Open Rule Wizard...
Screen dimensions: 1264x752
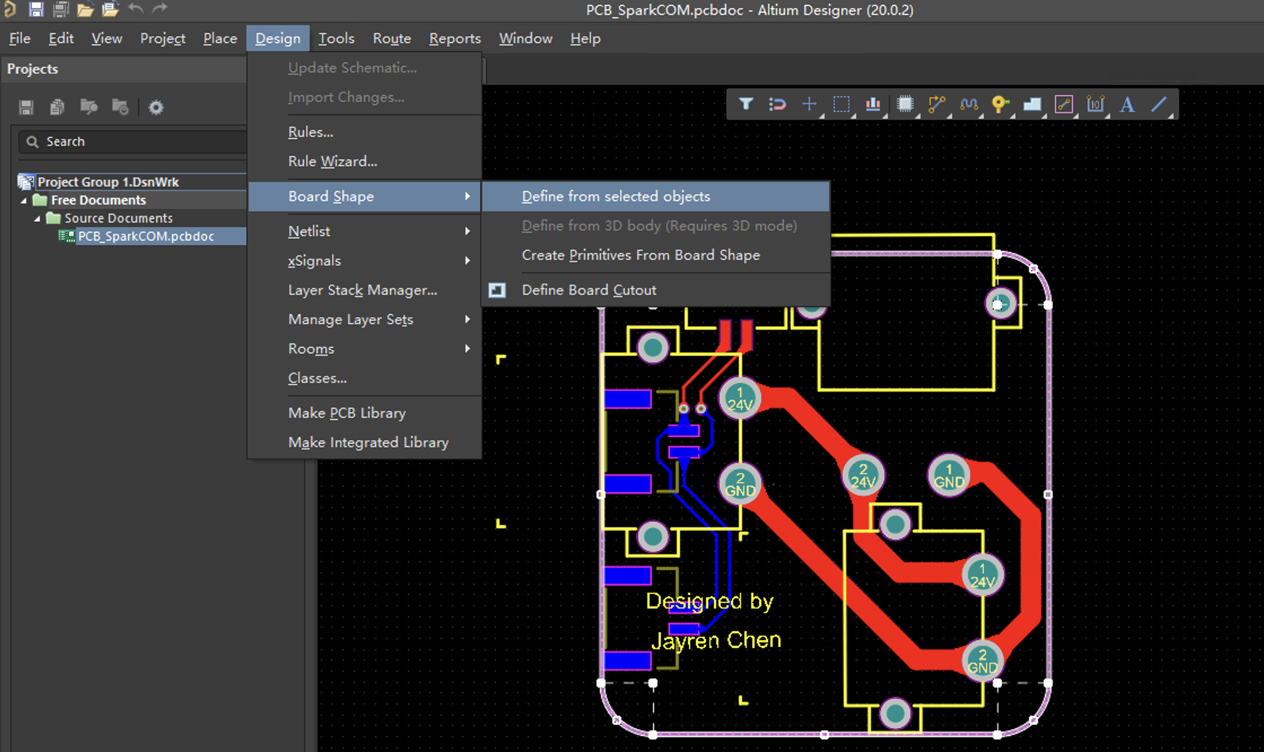(365, 161)
